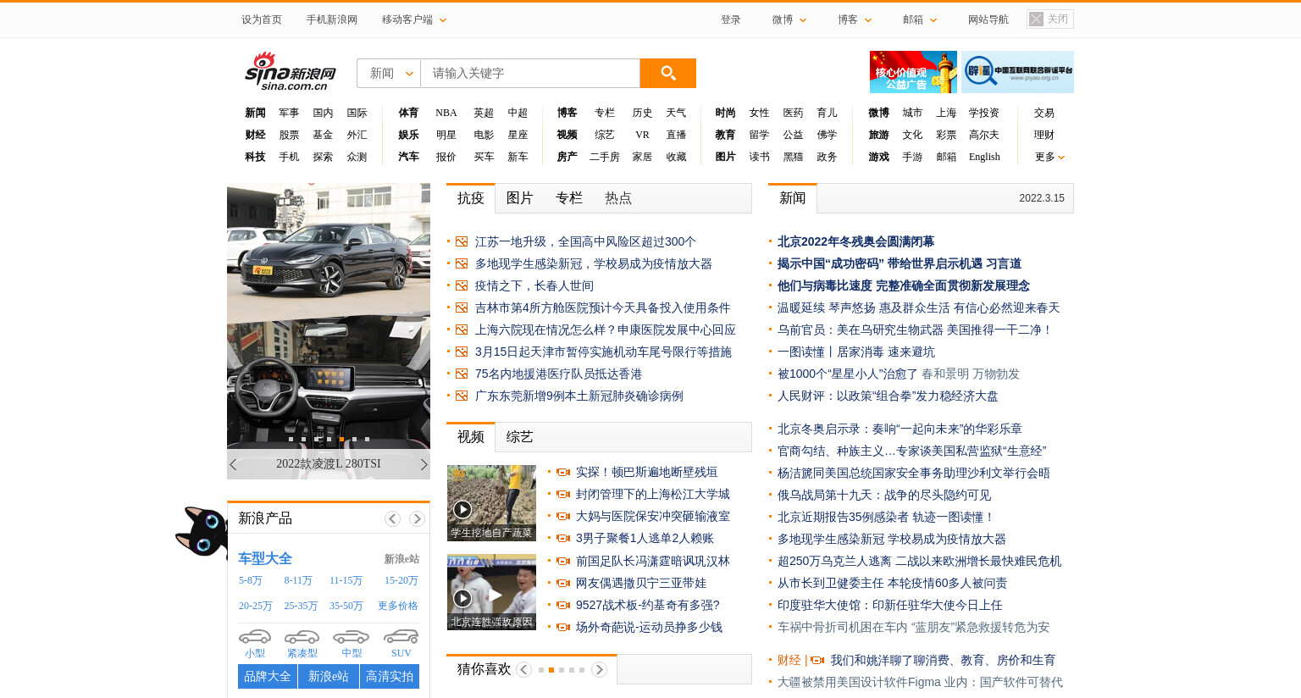
Task: Click the 2022款凌渡L 280TSI caption
Action: tap(329, 463)
